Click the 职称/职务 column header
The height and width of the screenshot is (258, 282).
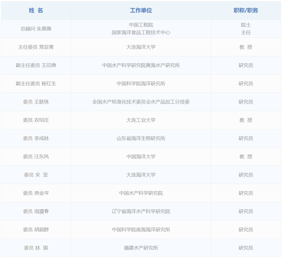coord(245,10)
